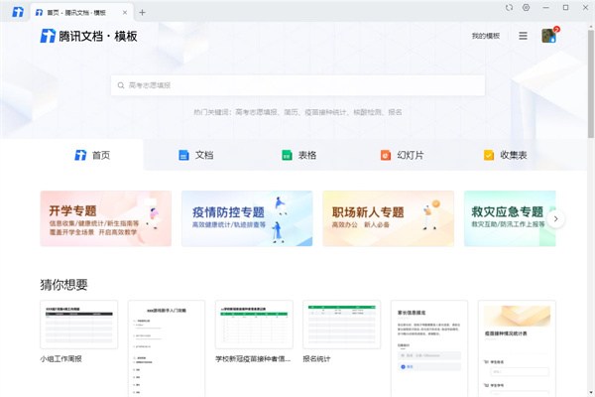
Task: Click the 学校新冠疫苗接种者信... label
Action: 253,359
